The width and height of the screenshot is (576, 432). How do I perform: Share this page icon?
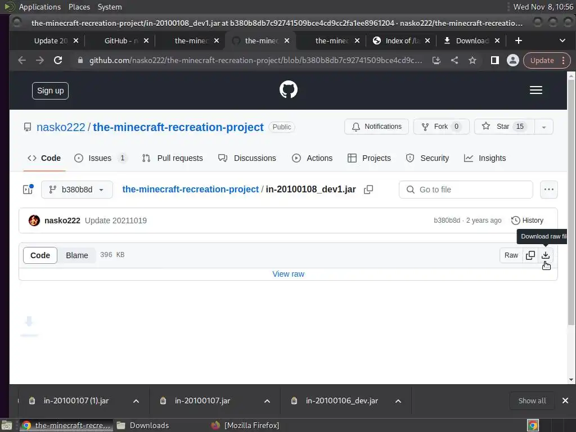(454, 60)
